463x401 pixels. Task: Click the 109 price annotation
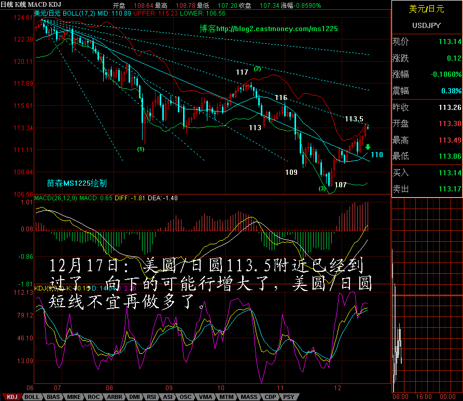click(291, 172)
